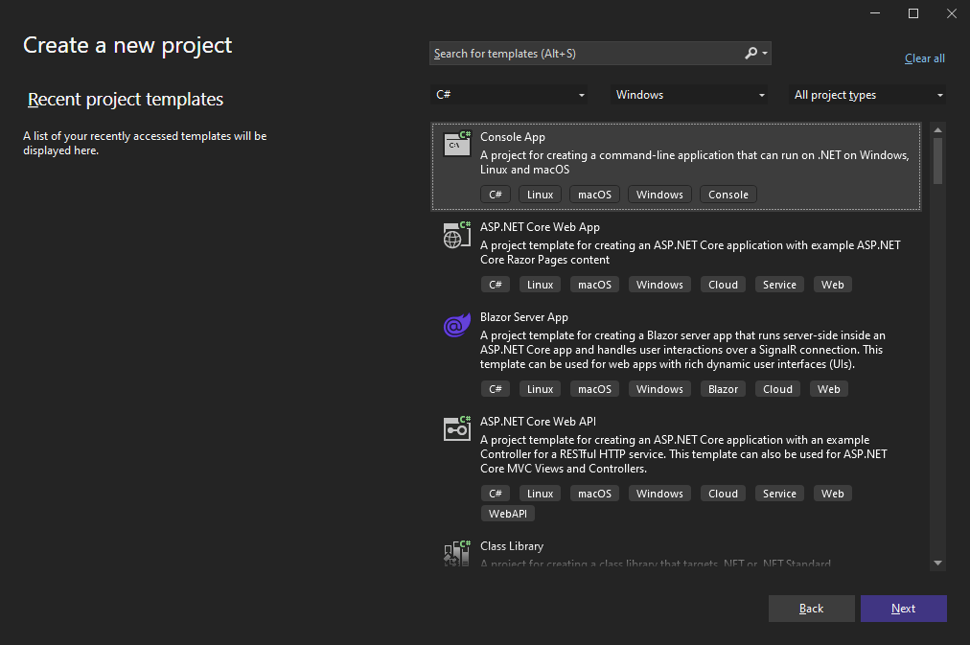Click the Blazor Server App purple icon
This screenshot has width=970, height=645.
[457, 325]
